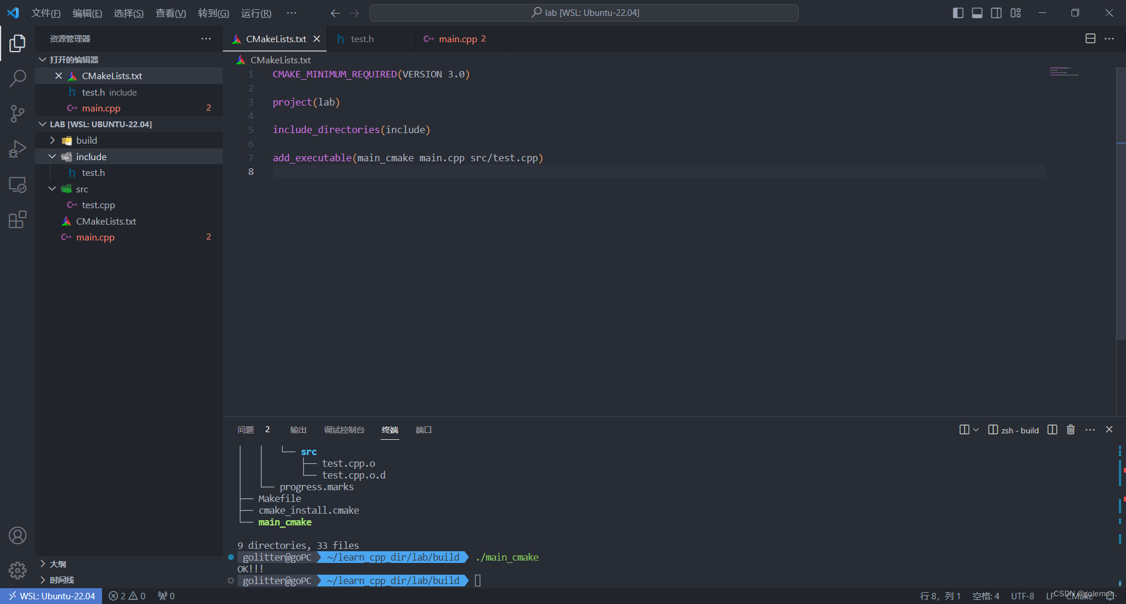Go back with the navigation arrow
Screen dimensions: 1126x604
point(335,13)
